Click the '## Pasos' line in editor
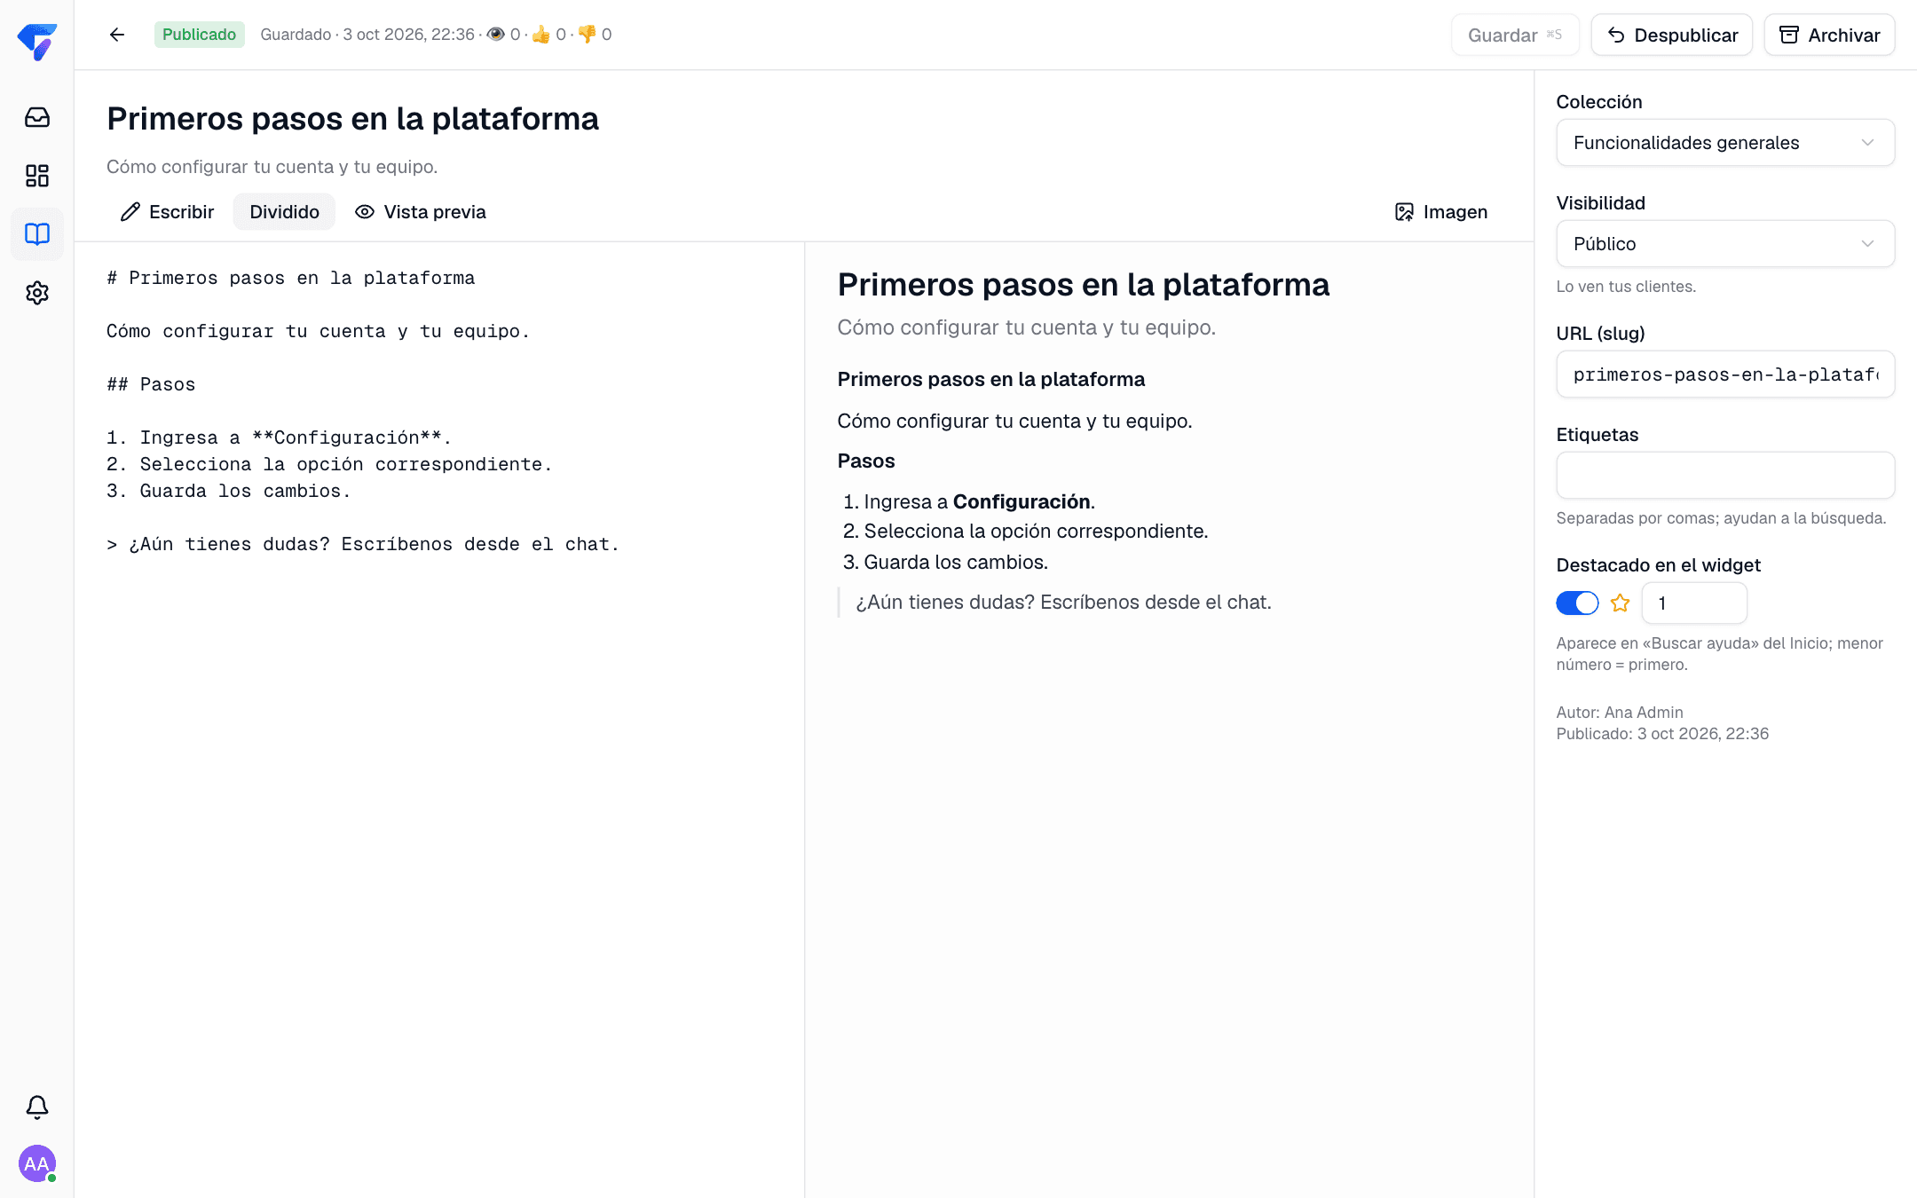This screenshot has width=1917, height=1198. point(151,384)
